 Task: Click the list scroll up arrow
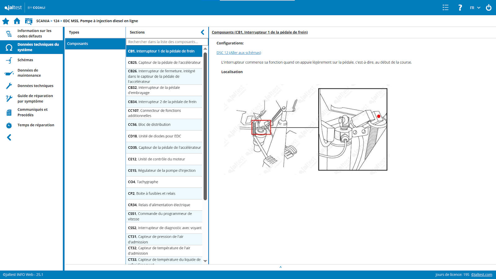pyautogui.click(x=205, y=49)
